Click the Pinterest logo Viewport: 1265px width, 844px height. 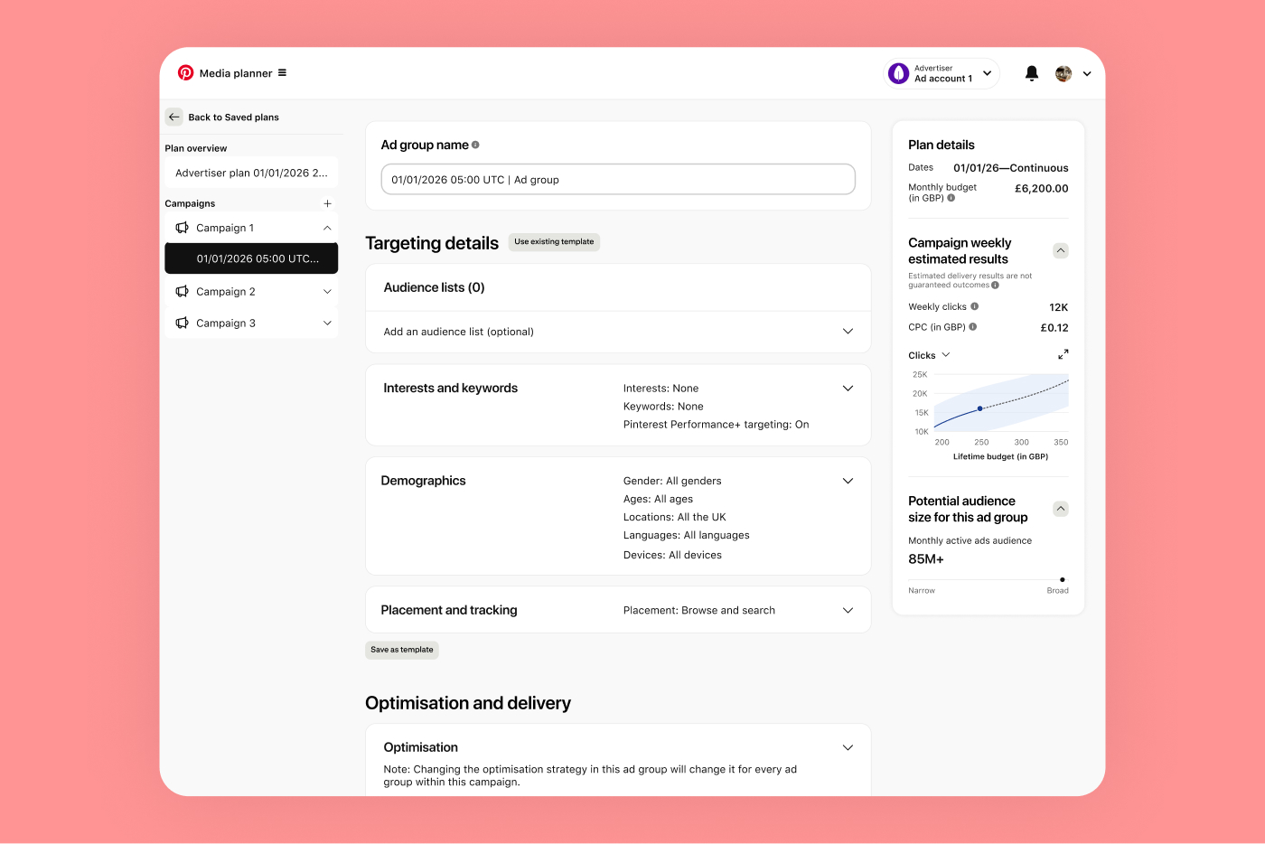tap(185, 72)
